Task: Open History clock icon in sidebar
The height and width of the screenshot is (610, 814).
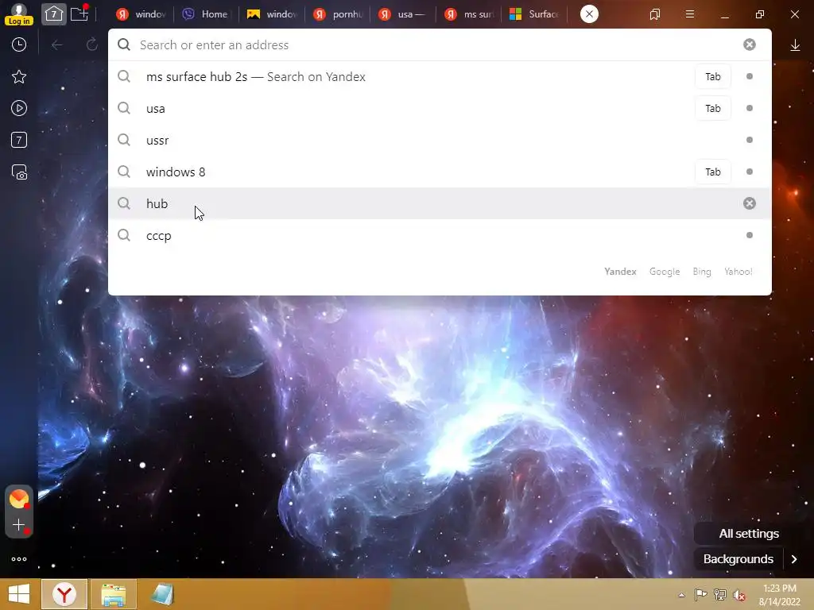Action: [x=19, y=44]
